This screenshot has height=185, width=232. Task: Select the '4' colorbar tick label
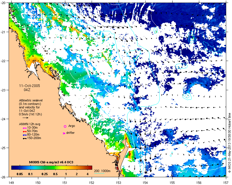pyautogui.click(x=88, y=174)
